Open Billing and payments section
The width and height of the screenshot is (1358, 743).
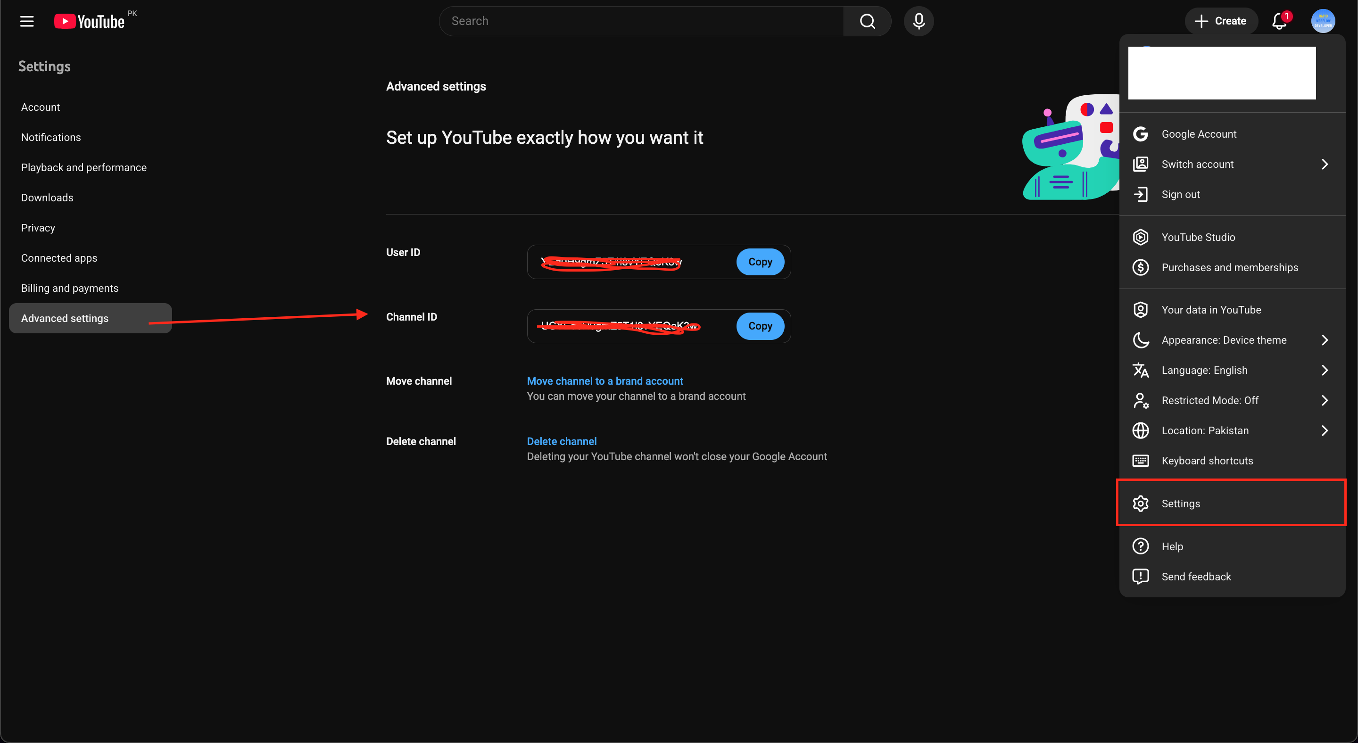pyautogui.click(x=70, y=288)
